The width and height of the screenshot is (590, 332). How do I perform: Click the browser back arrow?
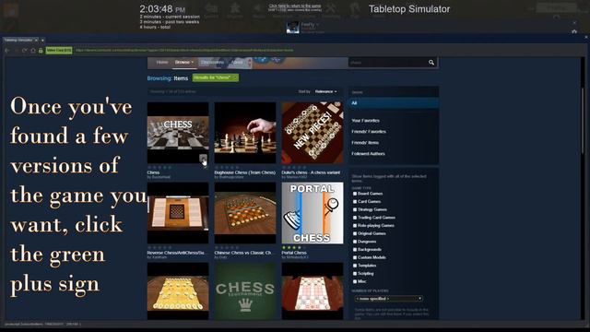coord(7,51)
